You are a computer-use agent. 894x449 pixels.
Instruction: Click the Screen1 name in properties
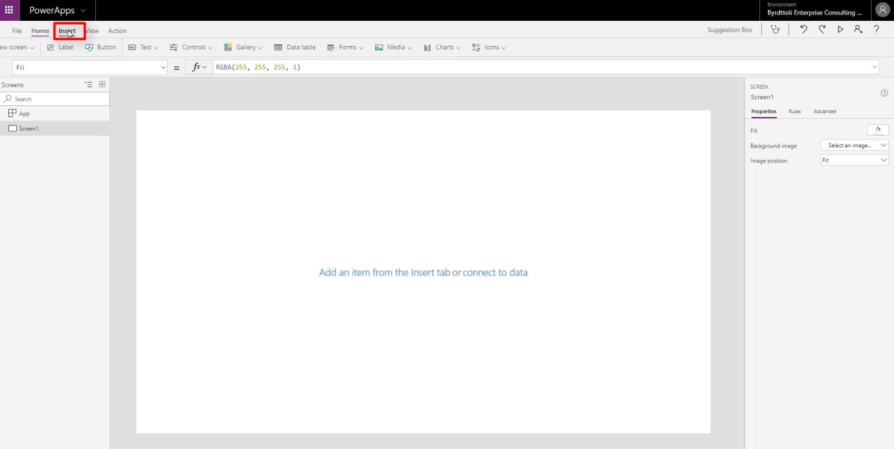[x=762, y=97]
